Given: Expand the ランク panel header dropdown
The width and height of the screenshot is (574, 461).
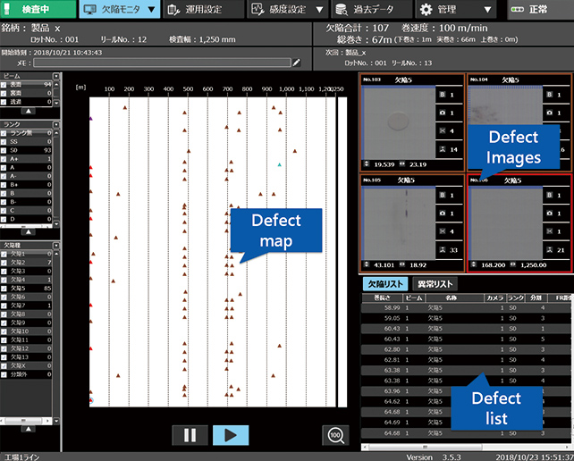Looking at the screenshot, I should point(56,125).
